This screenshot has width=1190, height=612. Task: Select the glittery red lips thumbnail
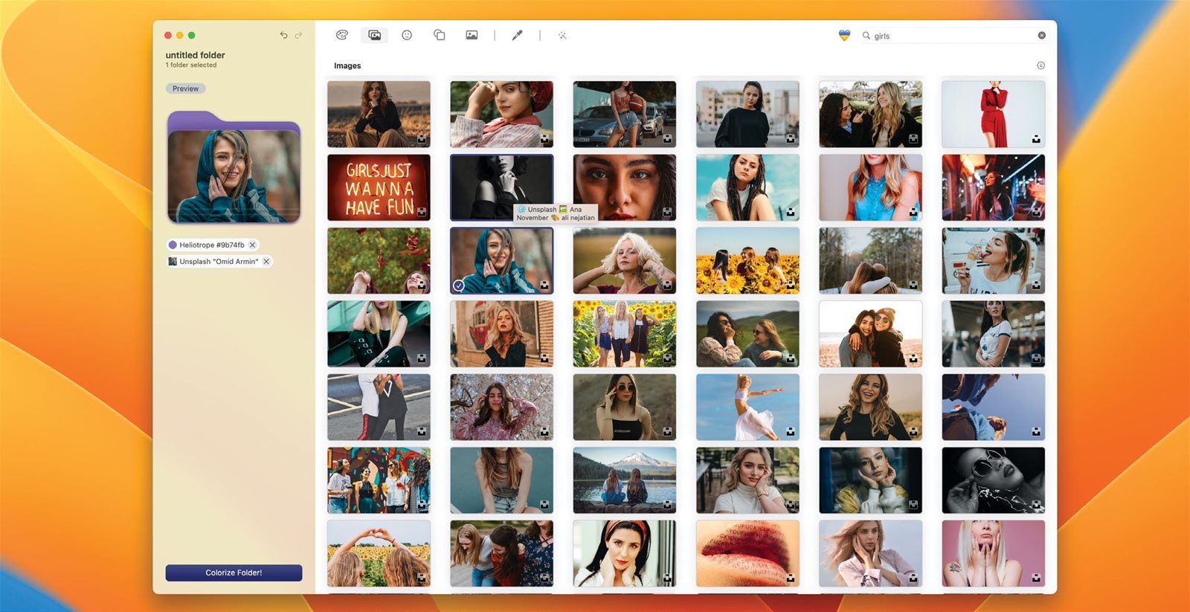click(747, 553)
